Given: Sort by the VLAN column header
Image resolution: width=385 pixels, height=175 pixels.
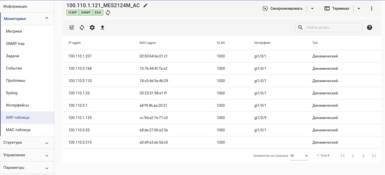Looking at the screenshot, I should point(221,43).
